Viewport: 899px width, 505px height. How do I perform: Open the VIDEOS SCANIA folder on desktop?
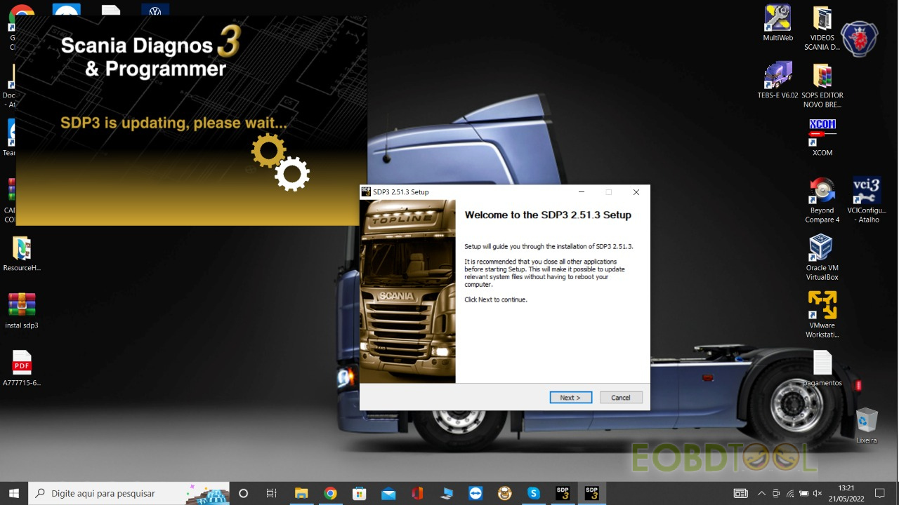pos(822,28)
